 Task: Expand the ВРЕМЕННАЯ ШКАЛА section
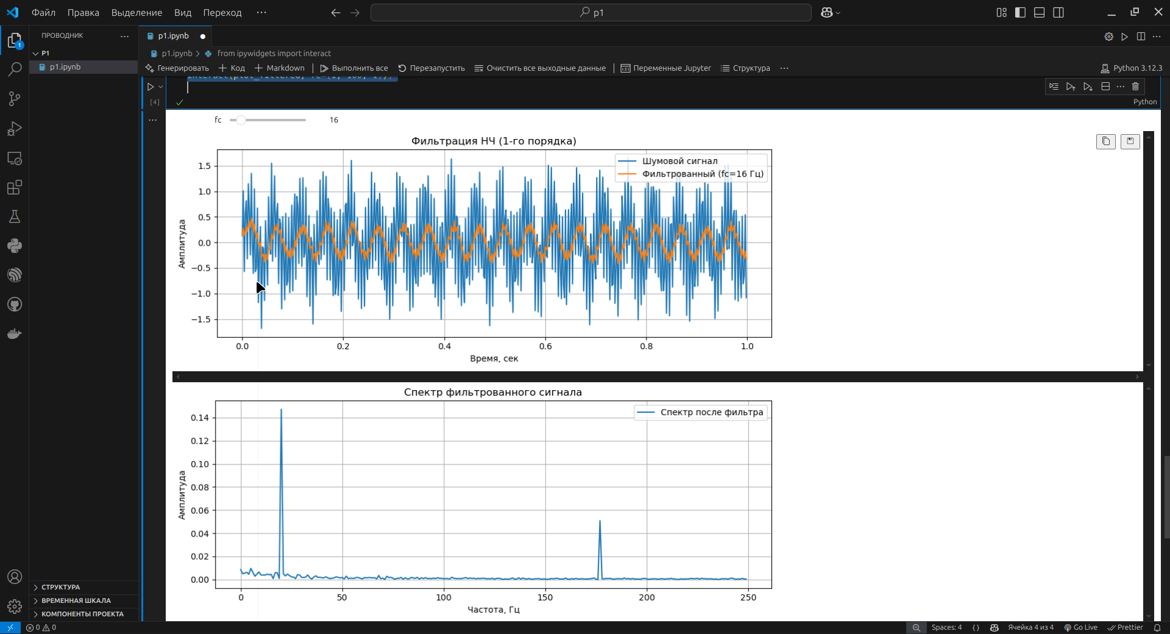(85, 600)
